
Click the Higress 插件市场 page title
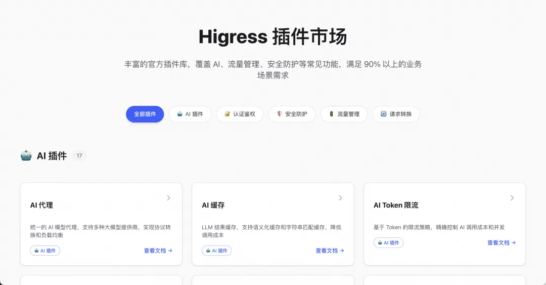coord(273,36)
